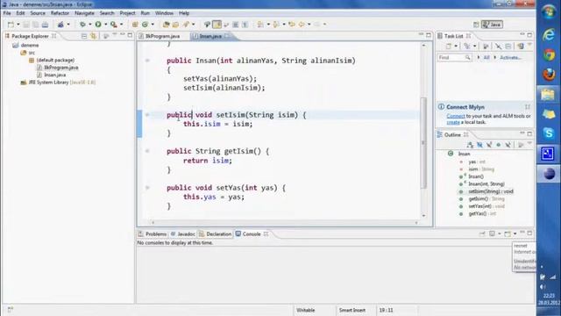Click the External Tools run icon

click(x=114, y=25)
